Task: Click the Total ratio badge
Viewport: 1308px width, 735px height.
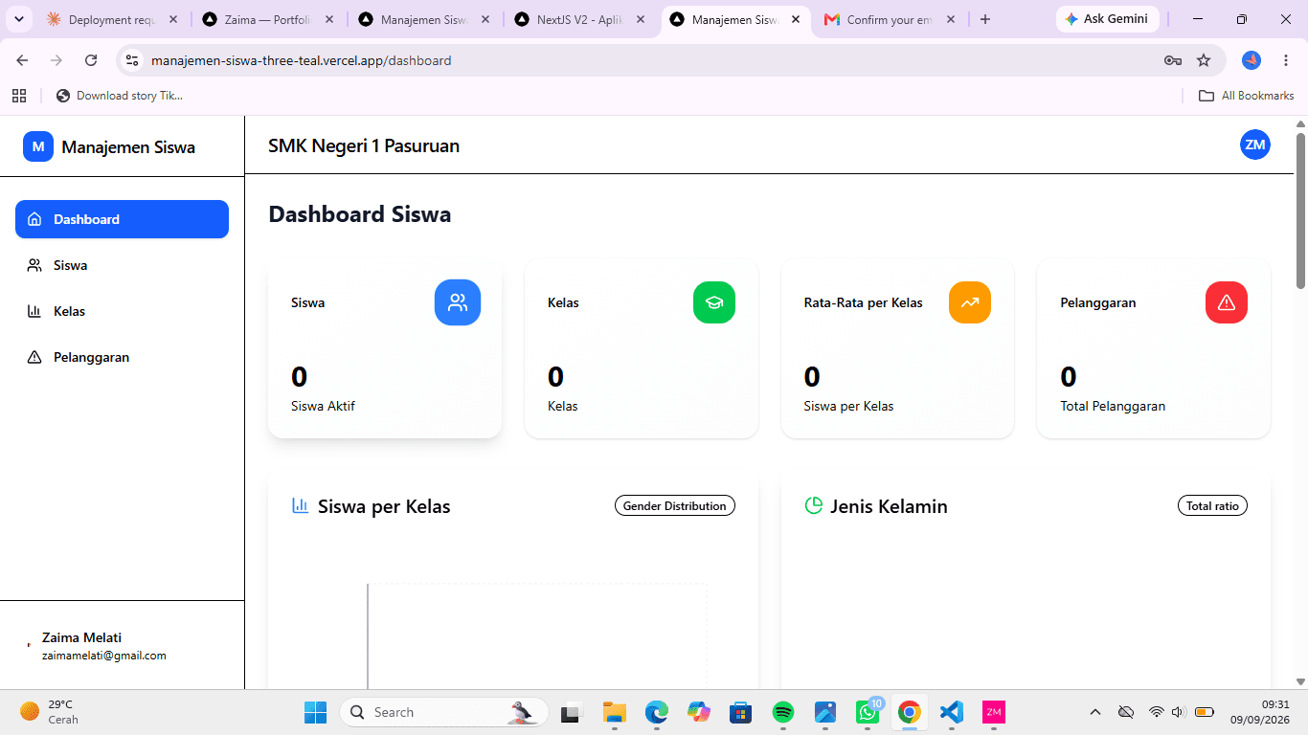Action: (x=1212, y=505)
